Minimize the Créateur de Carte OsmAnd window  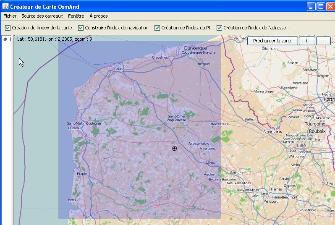[311, 7]
